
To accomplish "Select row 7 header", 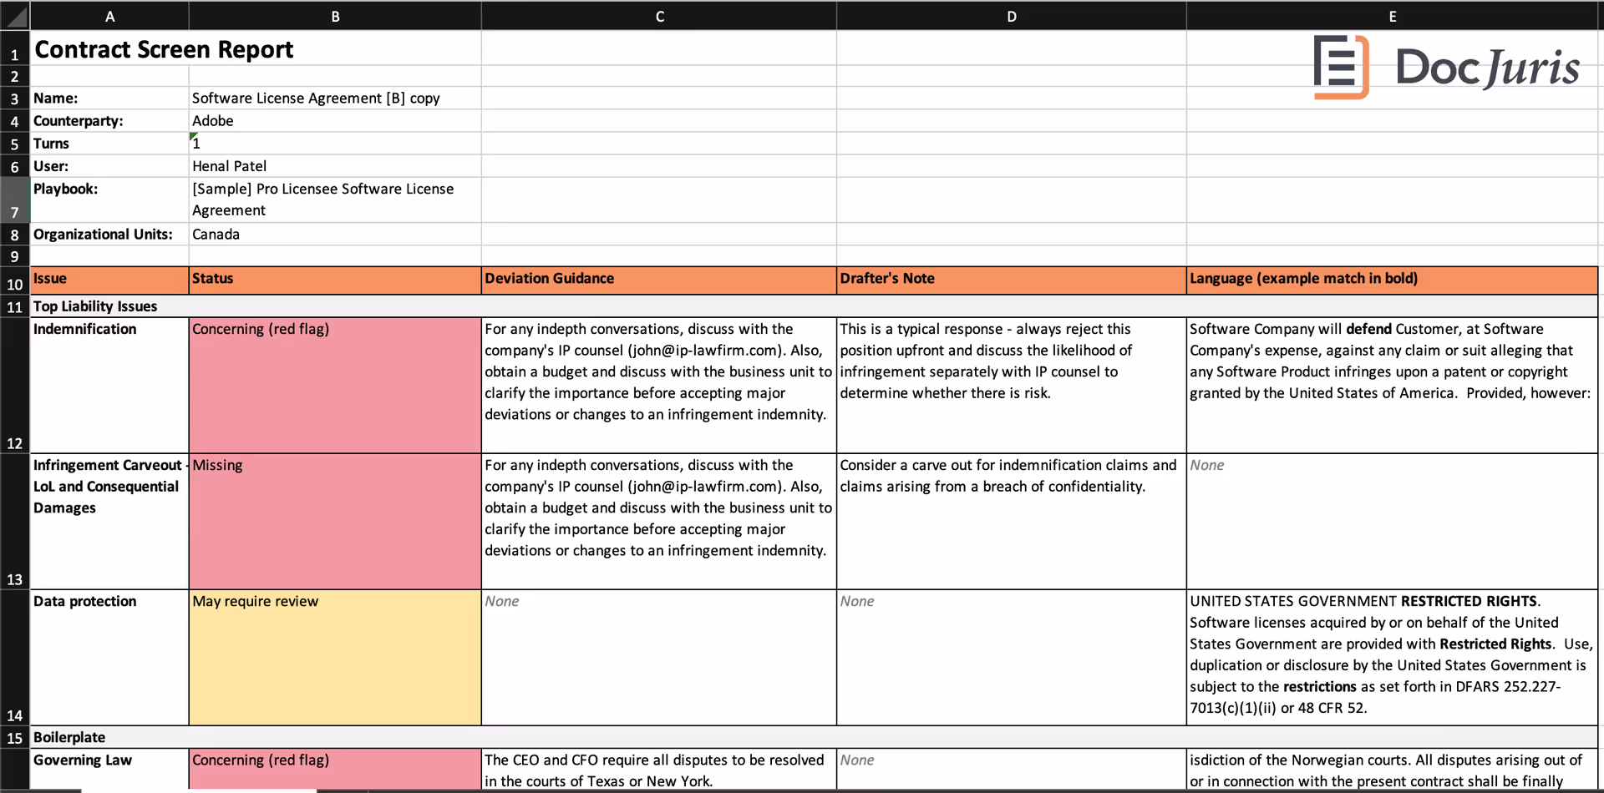I will (x=14, y=200).
